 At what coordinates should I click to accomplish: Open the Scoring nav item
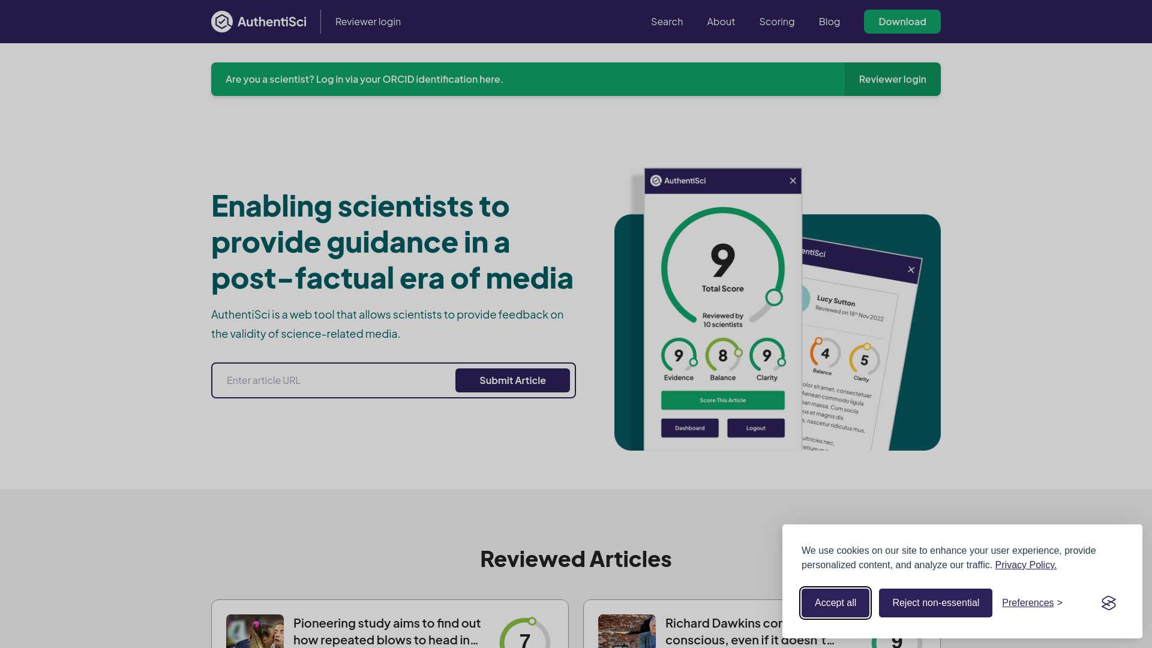point(776,22)
